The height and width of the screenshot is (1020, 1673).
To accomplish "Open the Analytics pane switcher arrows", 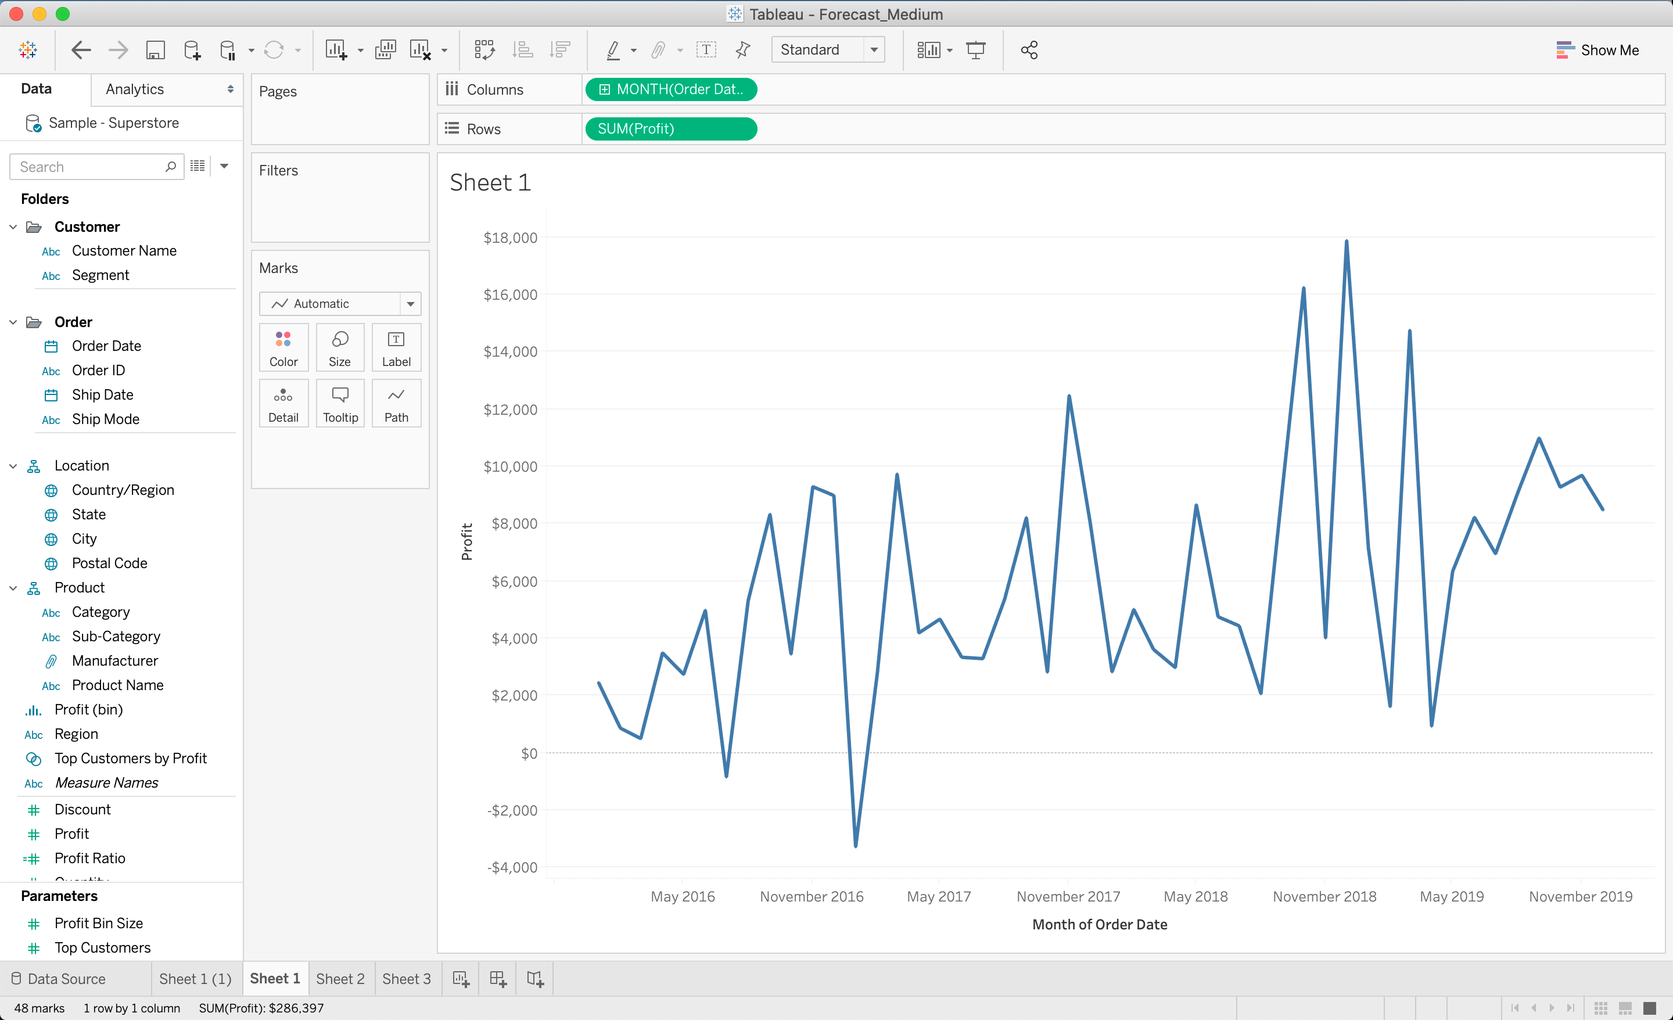I will coord(230,89).
